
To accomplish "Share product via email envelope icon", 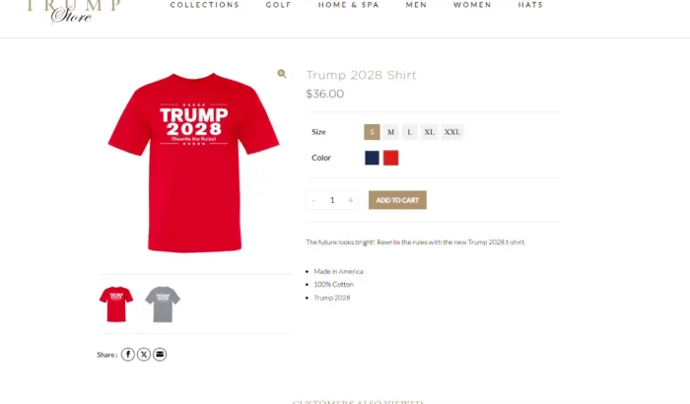I will pos(160,355).
